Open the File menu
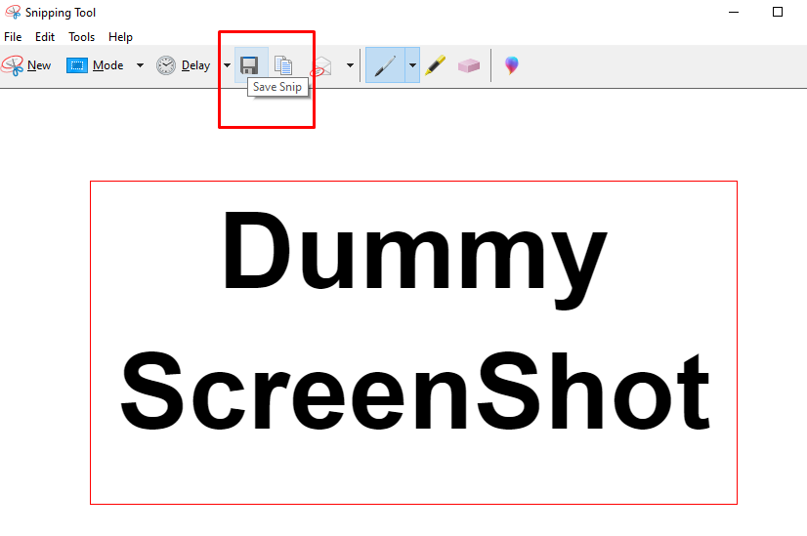Screen dimensions: 807x536 point(13,37)
